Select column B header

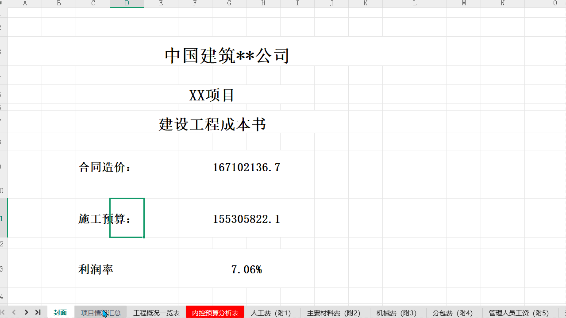click(x=59, y=4)
